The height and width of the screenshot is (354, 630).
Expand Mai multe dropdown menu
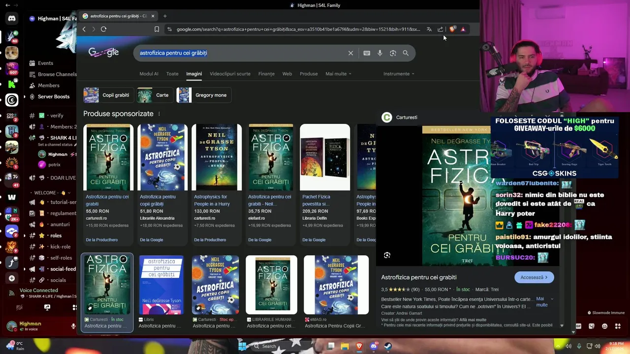[338, 74]
